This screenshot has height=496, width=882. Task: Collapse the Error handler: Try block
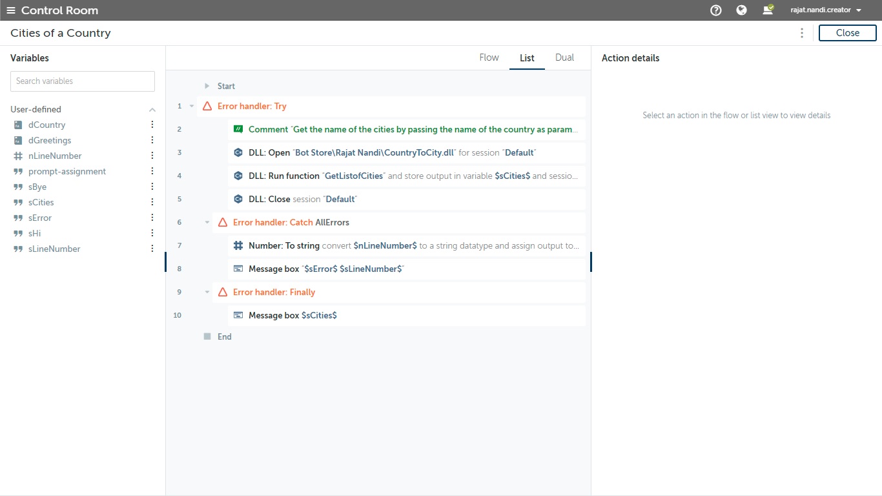point(192,106)
